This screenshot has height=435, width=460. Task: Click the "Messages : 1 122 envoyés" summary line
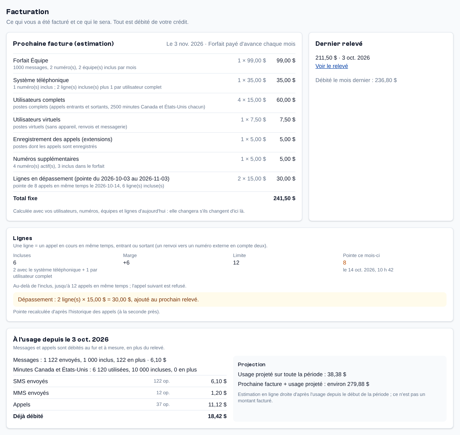click(x=90, y=360)
